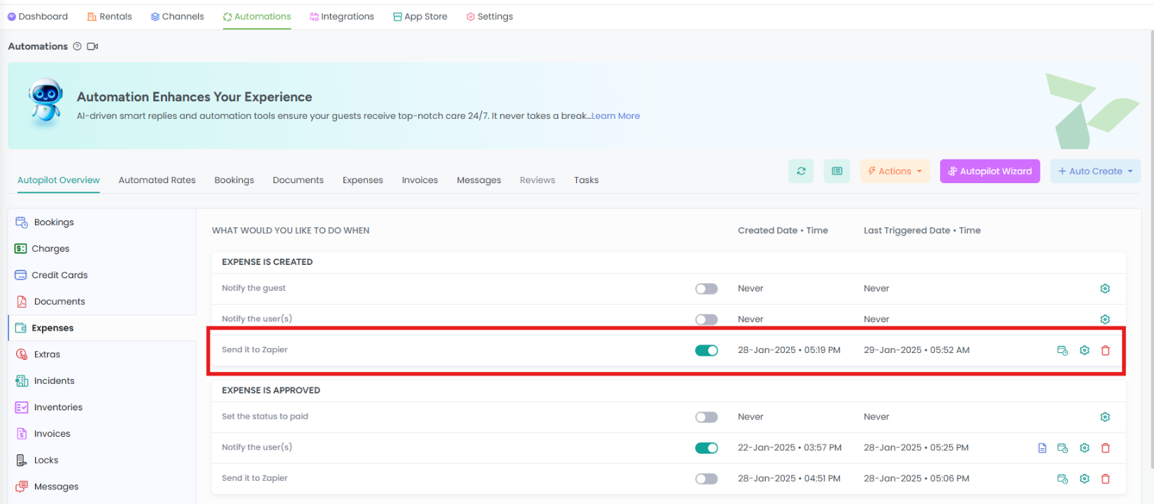Image resolution: width=1154 pixels, height=504 pixels.
Task: Click the "Last Triggered Date • Time" column header
Action: pos(922,231)
